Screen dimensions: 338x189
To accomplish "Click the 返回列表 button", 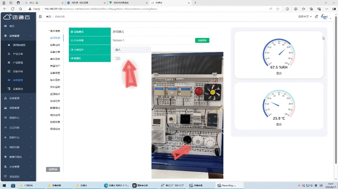I will coord(53,169).
